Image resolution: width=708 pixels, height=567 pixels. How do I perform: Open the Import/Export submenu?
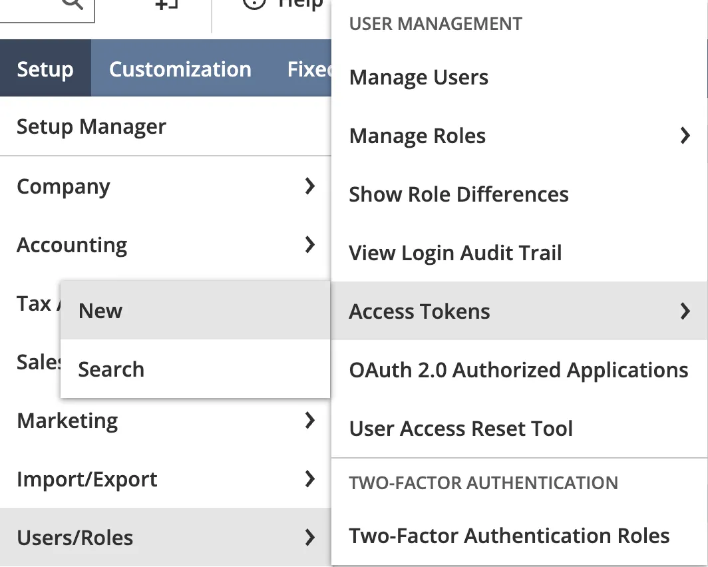[165, 479]
